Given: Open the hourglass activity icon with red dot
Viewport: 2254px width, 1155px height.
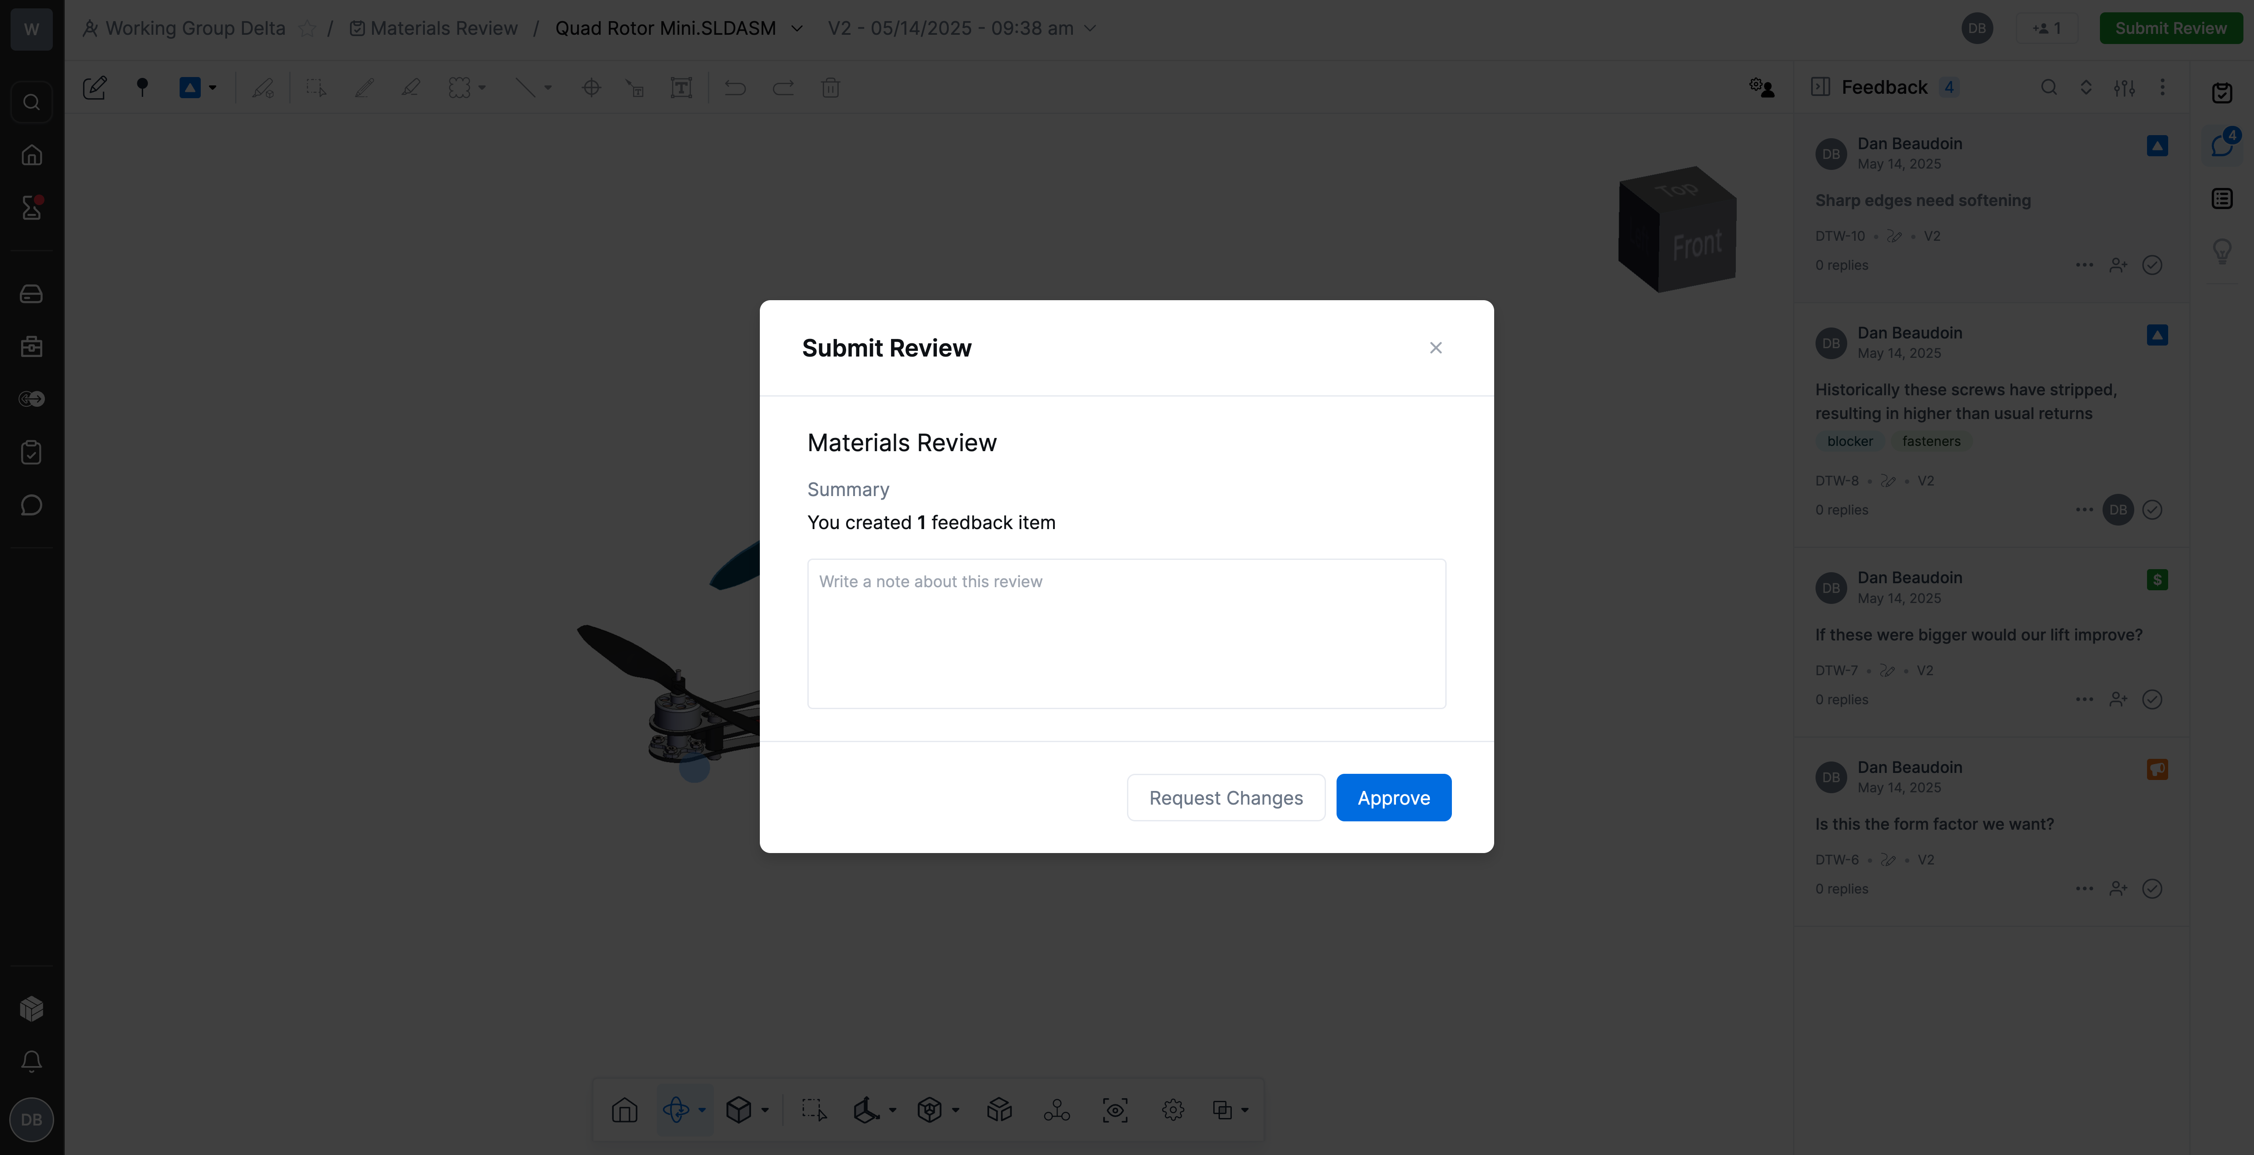Looking at the screenshot, I should (x=32, y=207).
